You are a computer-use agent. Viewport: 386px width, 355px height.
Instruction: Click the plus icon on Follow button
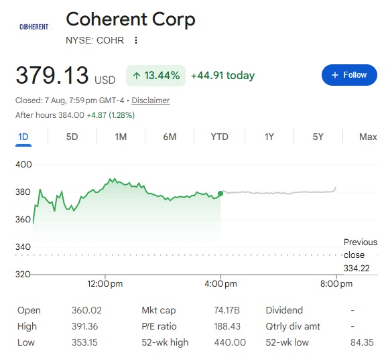pos(335,75)
